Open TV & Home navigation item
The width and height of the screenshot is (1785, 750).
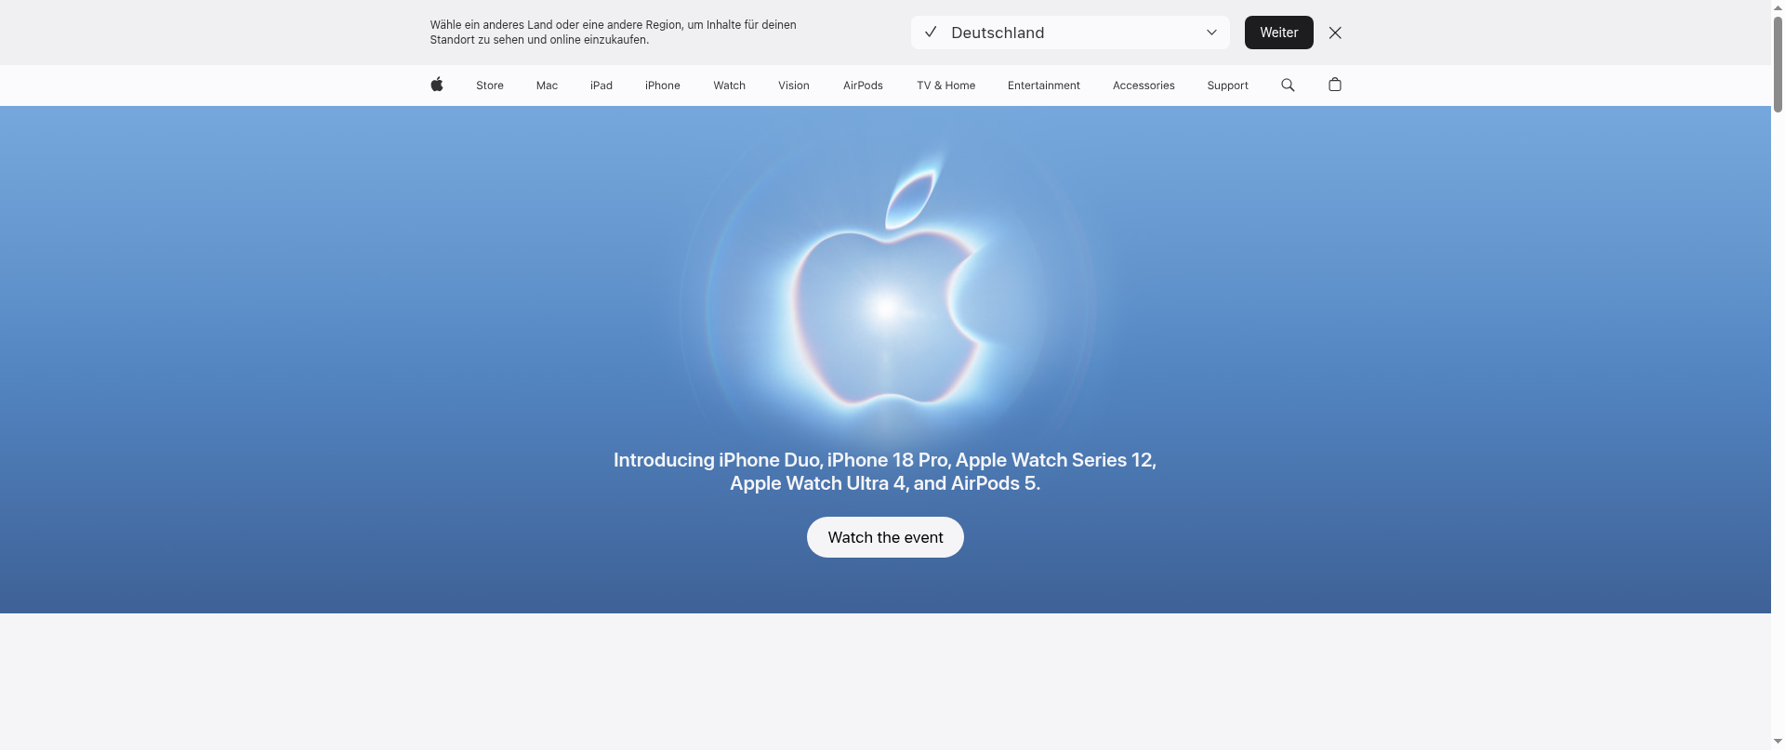[x=946, y=86]
